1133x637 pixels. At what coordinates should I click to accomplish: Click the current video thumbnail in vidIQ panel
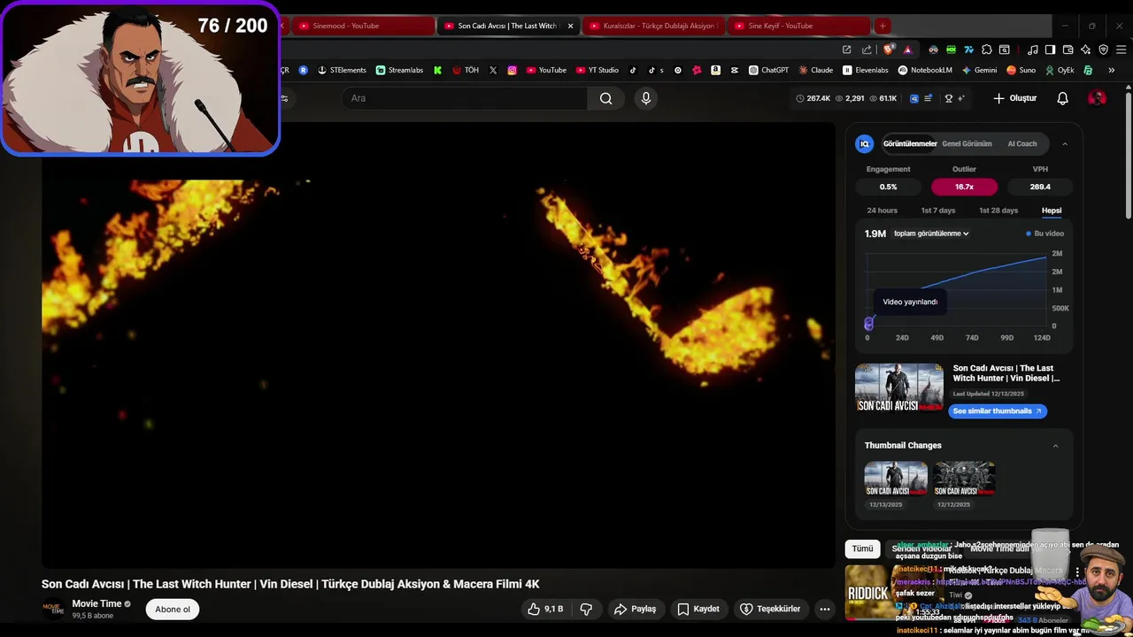(899, 388)
